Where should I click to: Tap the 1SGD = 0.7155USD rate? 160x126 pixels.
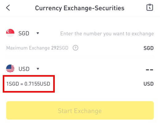click(x=28, y=84)
